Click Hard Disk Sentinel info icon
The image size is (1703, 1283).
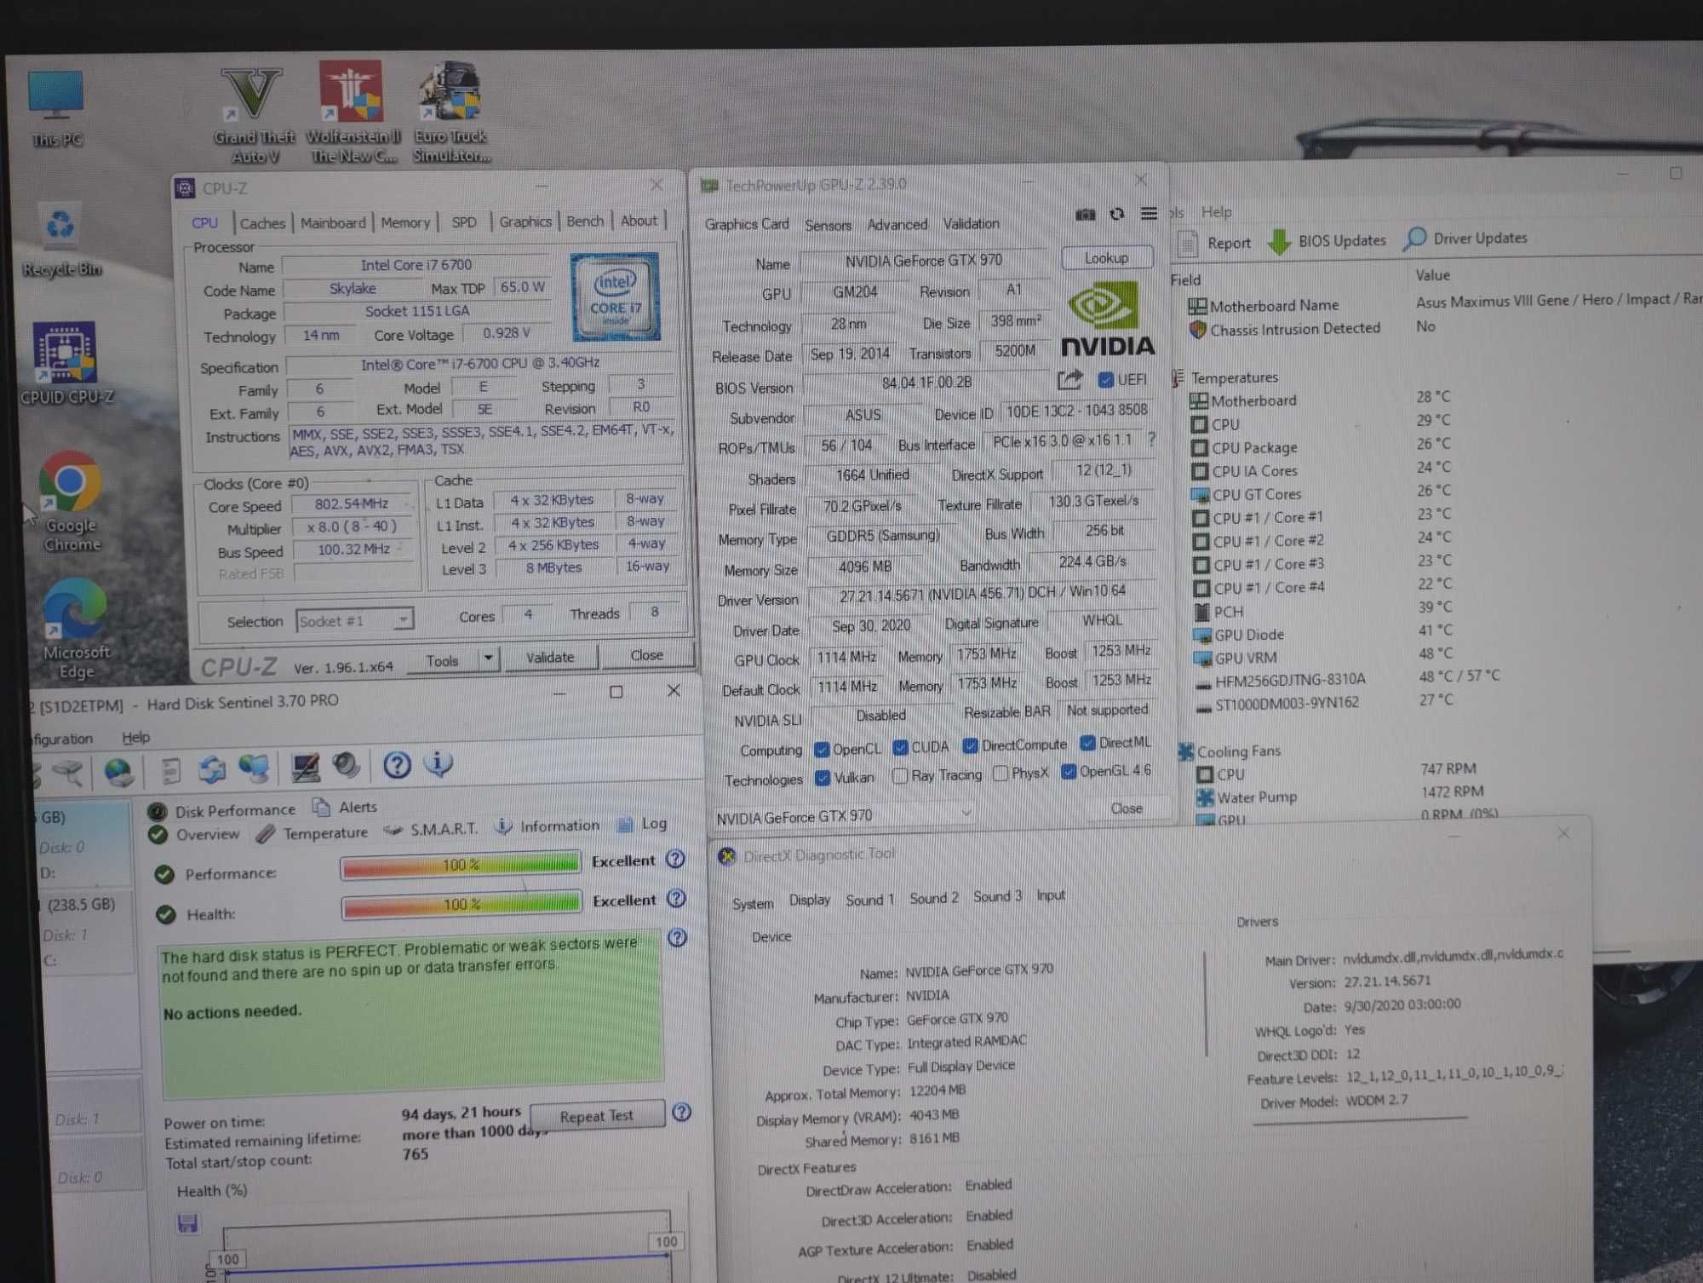pyautogui.click(x=439, y=763)
